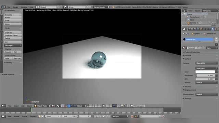Click the screen layout browse icon
219x123 pixels.
[x=37, y=7]
